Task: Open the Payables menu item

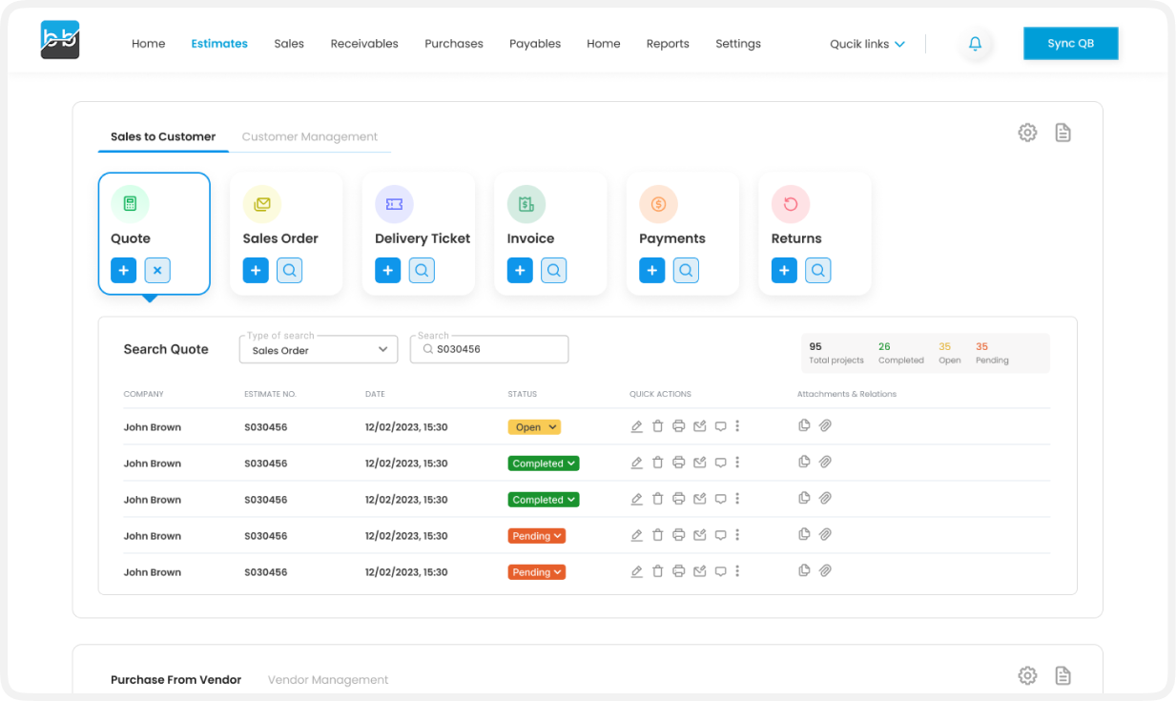Action: [535, 44]
